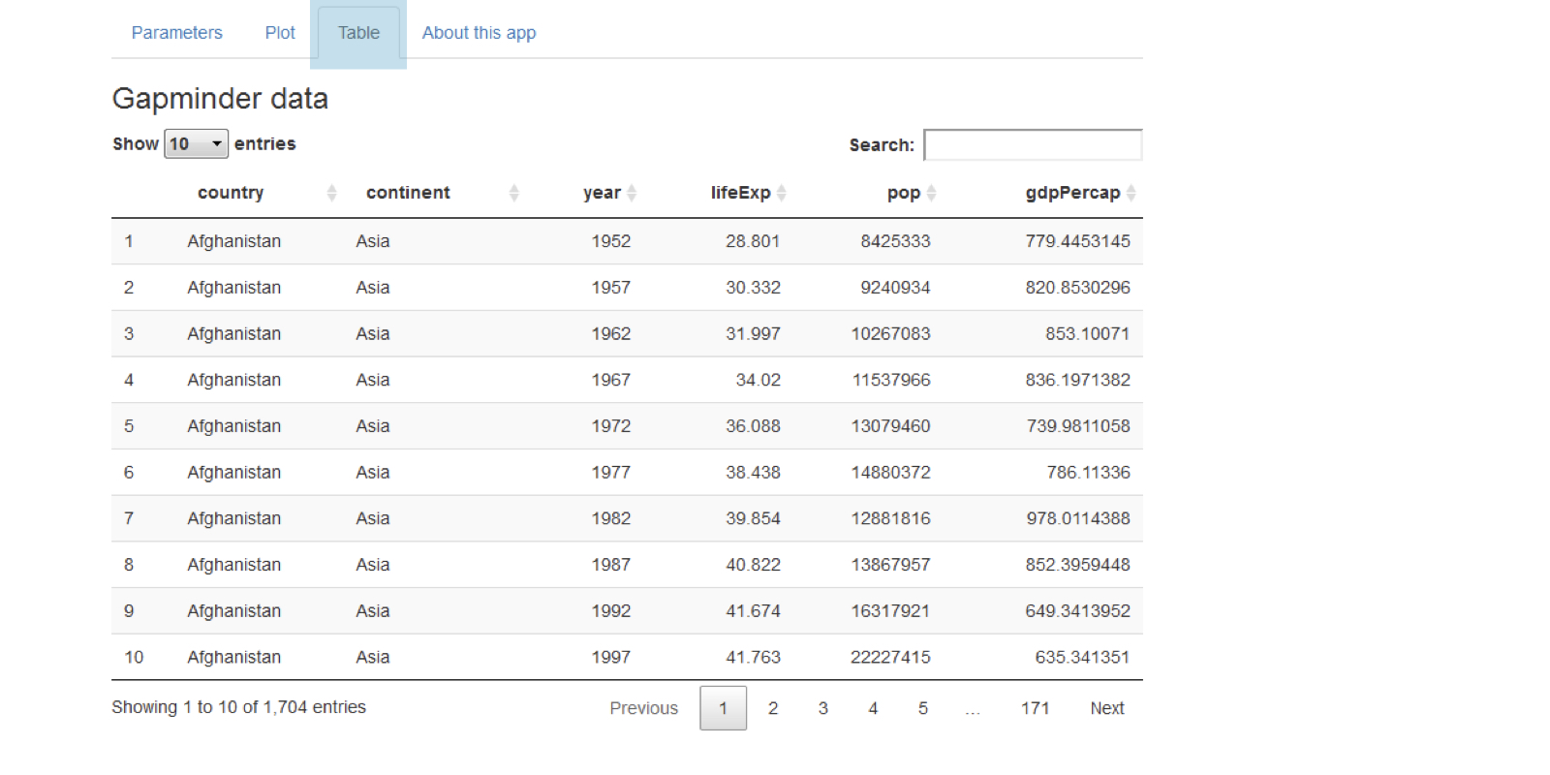Image resolution: width=1550 pixels, height=775 pixels.
Task: Click lifeExp value 36.088
Action: pos(753,426)
